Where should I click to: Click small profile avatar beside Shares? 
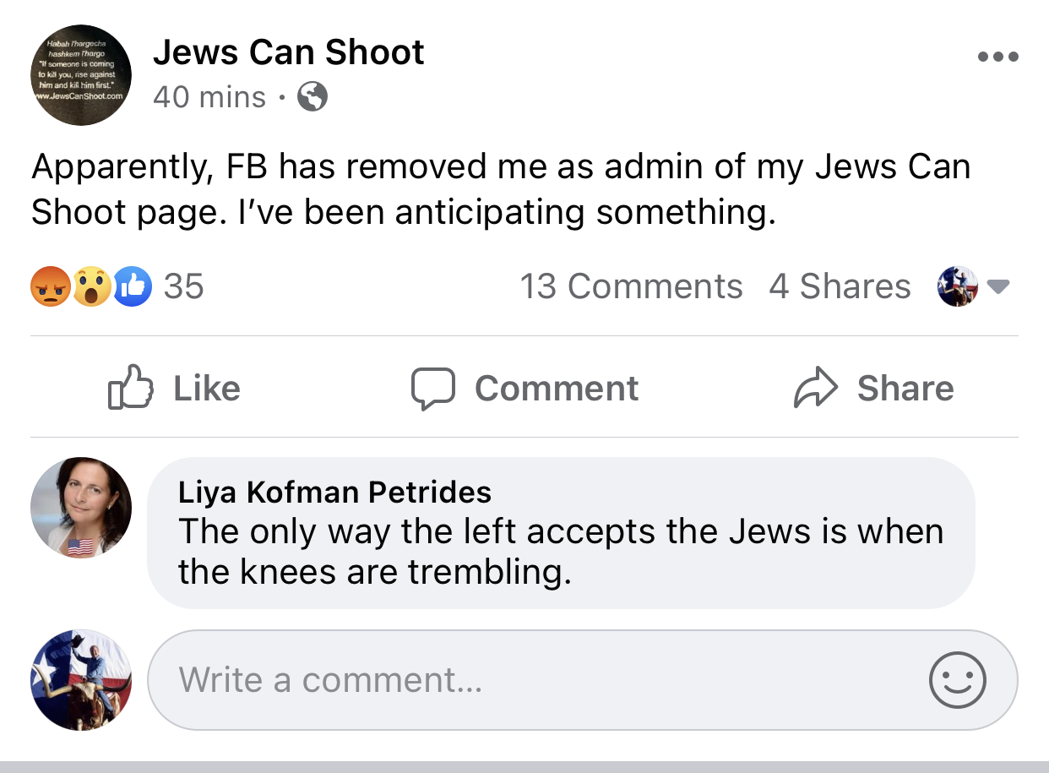point(957,287)
